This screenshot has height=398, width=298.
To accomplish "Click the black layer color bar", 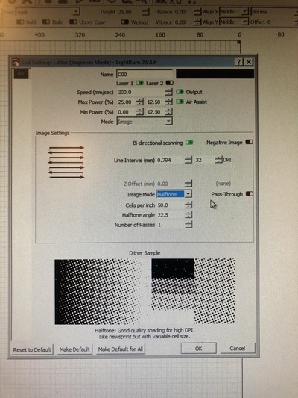I will (215, 74).
